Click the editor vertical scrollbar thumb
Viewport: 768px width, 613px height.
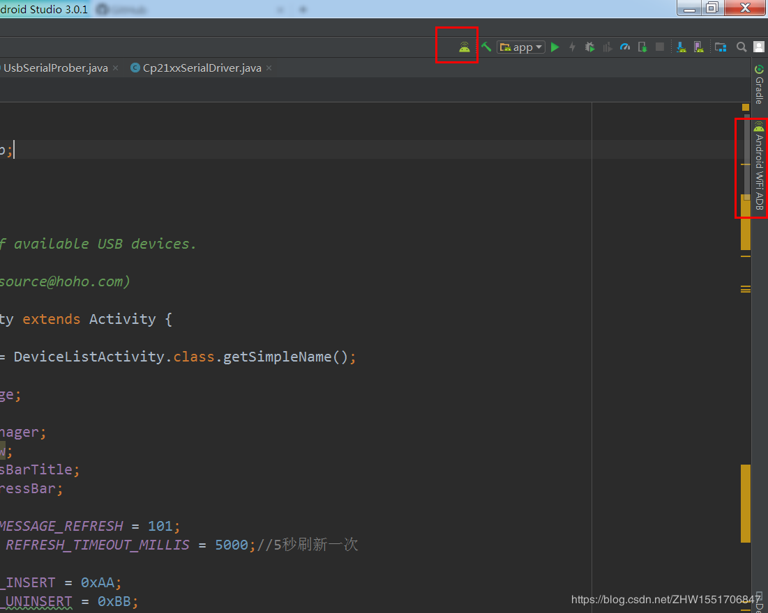click(x=747, y=157)
